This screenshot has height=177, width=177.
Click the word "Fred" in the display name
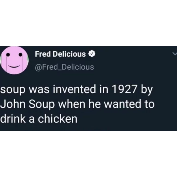(x=43, y=54)
